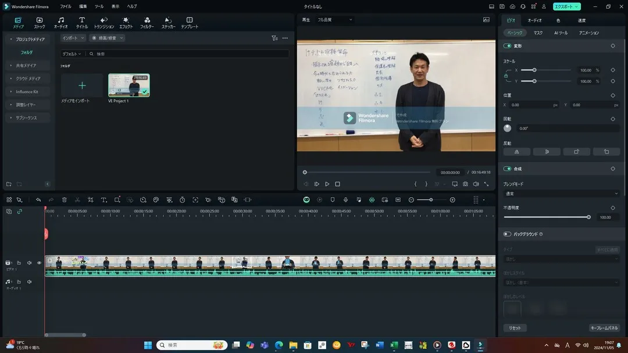This screenshot has width=628, height=353.
Task: Toggle the transform keyframe diamond
Action: tap(613, 46)
